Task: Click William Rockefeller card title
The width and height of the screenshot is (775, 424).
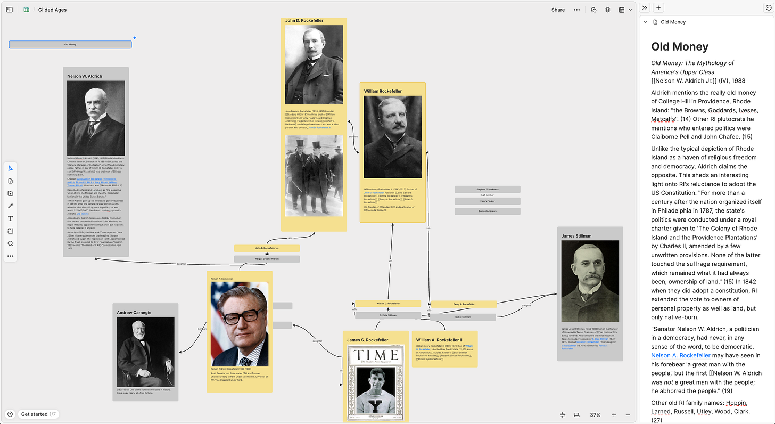Action: click(383, 91)
